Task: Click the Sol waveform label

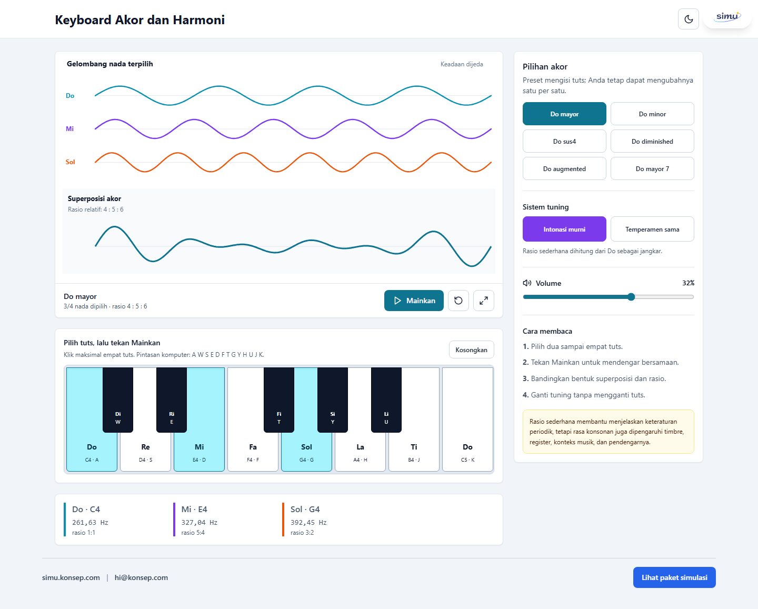Action: [70, 162]
